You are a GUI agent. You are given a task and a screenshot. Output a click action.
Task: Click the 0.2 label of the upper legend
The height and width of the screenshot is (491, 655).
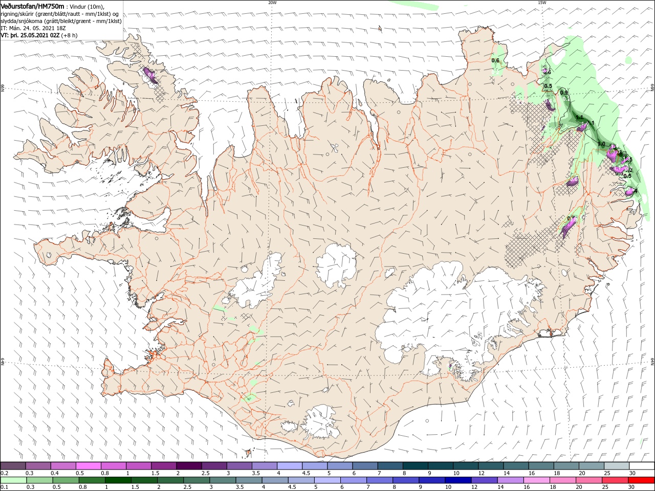pos(5,473)
